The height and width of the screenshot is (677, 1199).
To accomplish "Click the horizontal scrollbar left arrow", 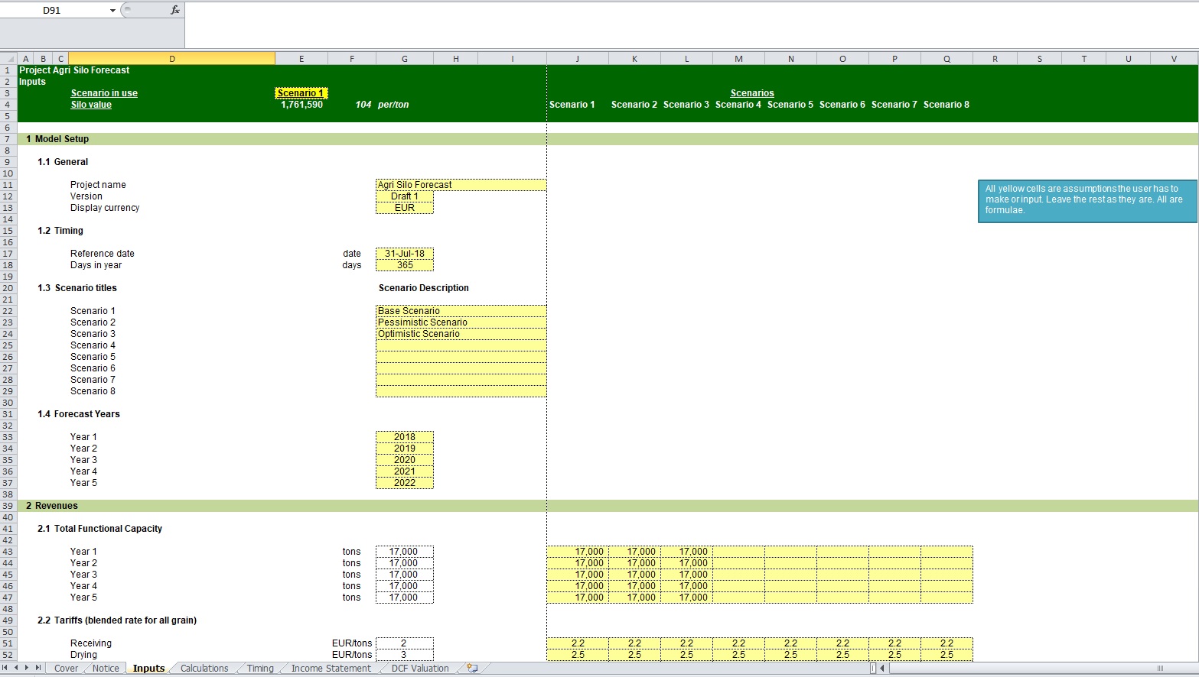I will pyautogui.click(x=882, y=669).
